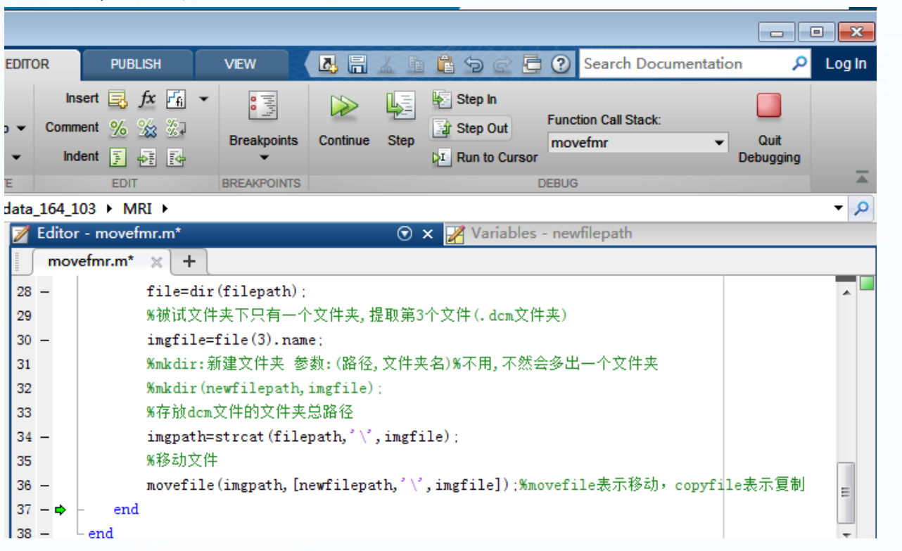902x551 pixels.
Task: Open the Function Call Stack movefmr dropdown
Action: pyautogui.click(x=637, y=143)
